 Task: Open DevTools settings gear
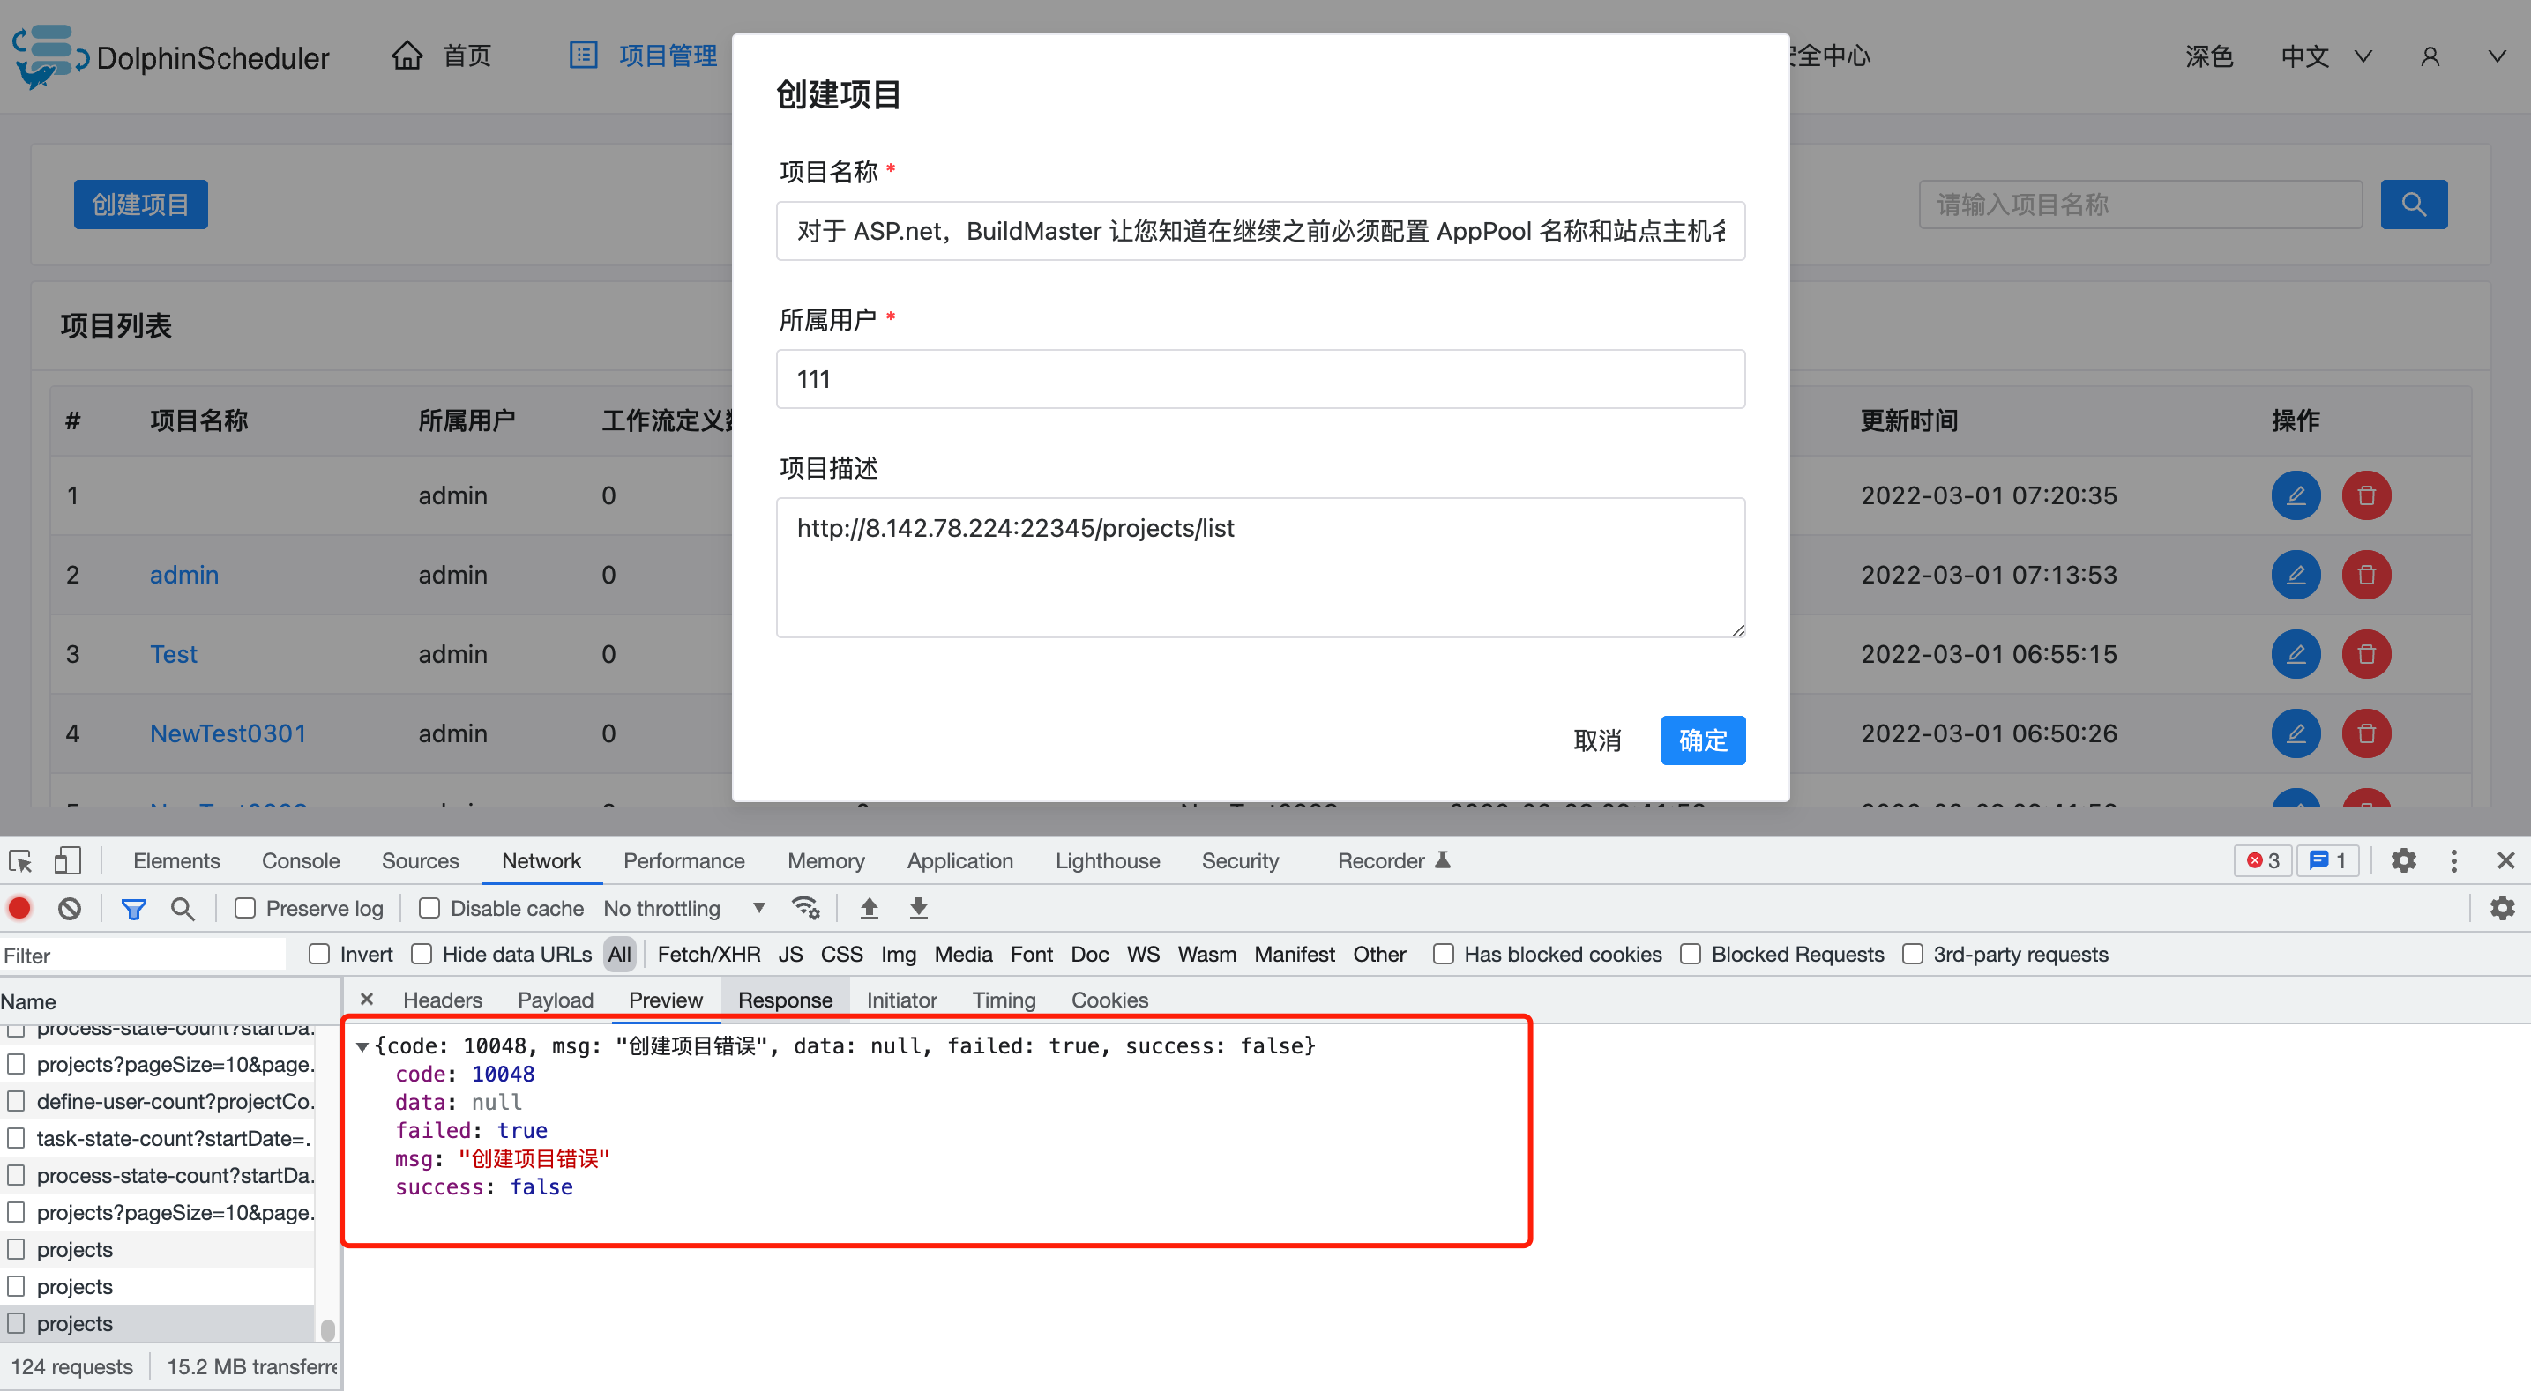click(x=2403, y=860)
